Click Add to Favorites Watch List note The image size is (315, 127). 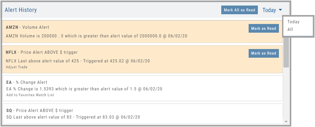(30, 95)
